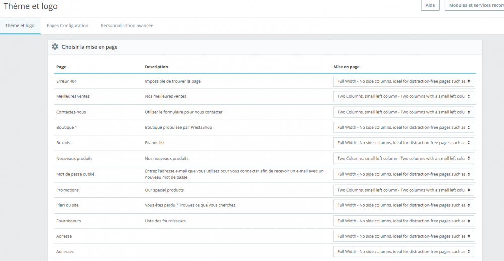Image resolution: width=504 pixels, height=261 pixels.
Task: Click description Our special products
Action: point(164,190)
